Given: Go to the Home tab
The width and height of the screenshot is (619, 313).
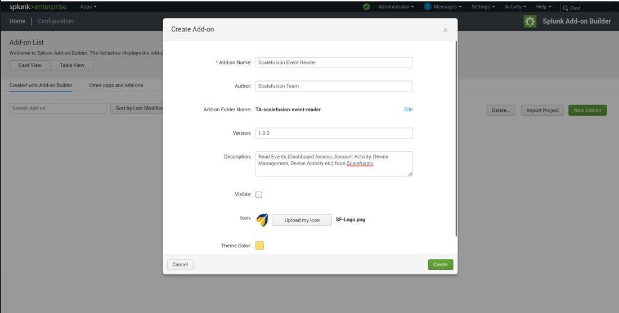Looking at the screenshot, I should click(17, 21).
